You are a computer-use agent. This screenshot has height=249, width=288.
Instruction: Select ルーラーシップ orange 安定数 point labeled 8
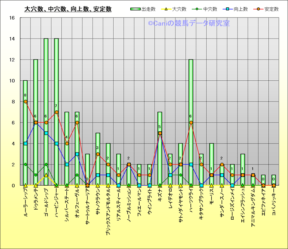point(25,102)
